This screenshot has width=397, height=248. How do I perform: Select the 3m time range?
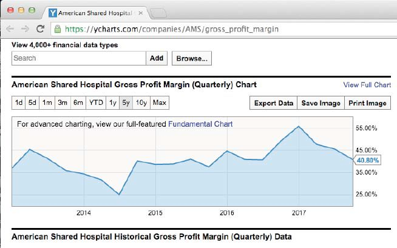click(63, 102)
